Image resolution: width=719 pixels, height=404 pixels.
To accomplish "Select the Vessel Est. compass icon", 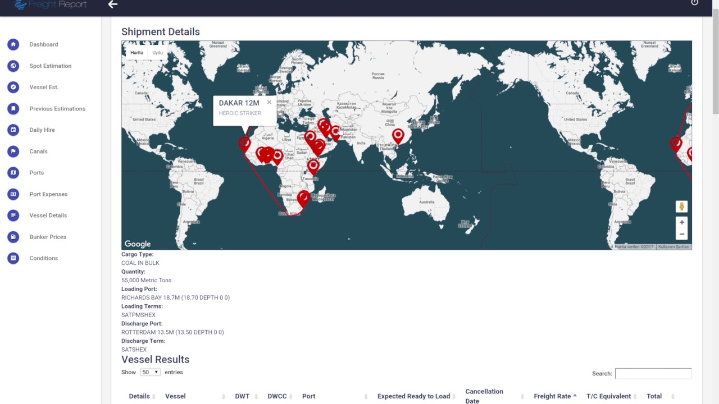I will tap(13, 87).
